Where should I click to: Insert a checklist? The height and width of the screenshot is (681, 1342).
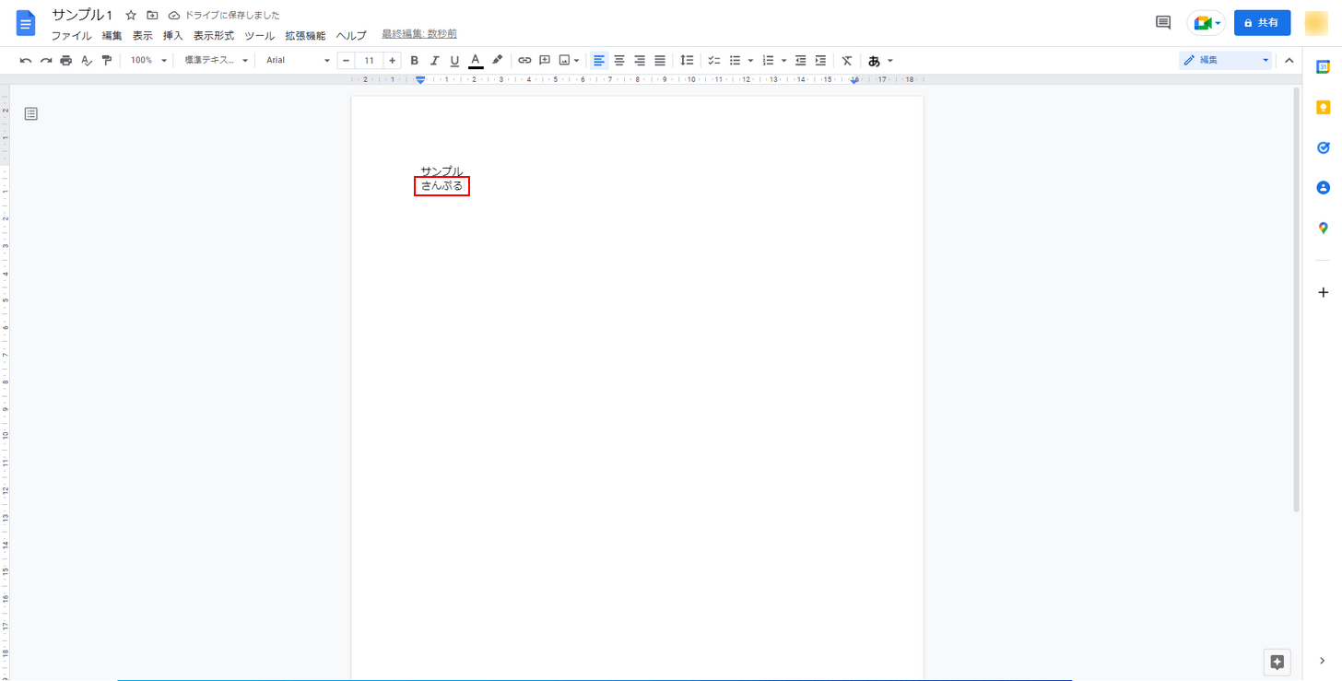click(714, 61)
